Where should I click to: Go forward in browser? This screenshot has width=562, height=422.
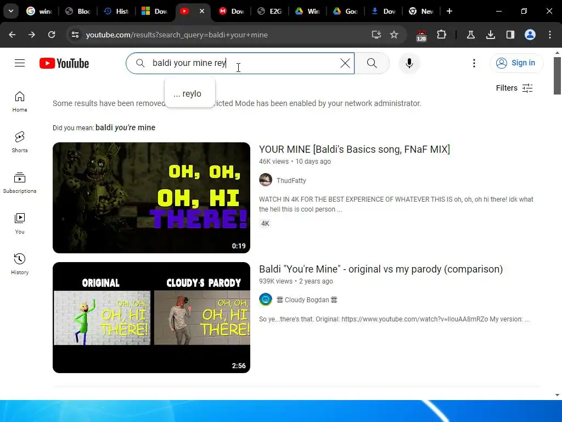32,35
